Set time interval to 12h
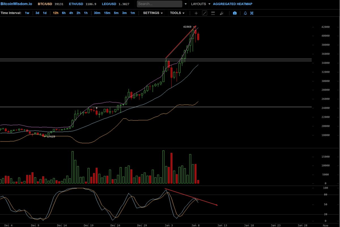 [x=56, y=13]
